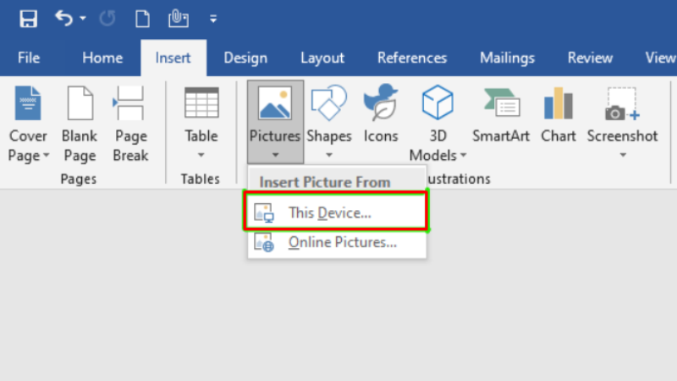The image size is (677, 381).
Task: Choose Online Pictures... from picture menu
Action: tap(336, 242)
